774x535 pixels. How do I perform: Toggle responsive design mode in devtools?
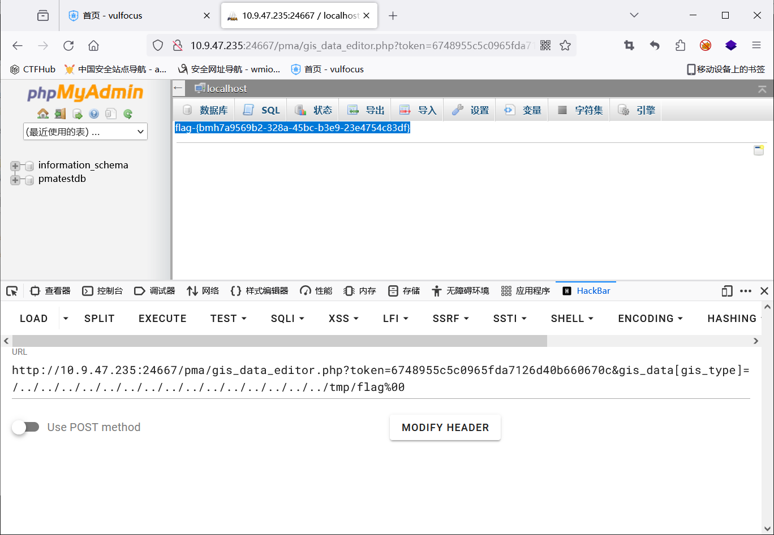tap(726, 290)
